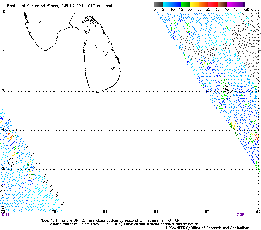
Task: Click the latitude axis label '6'
Action: tap(3, 90)
